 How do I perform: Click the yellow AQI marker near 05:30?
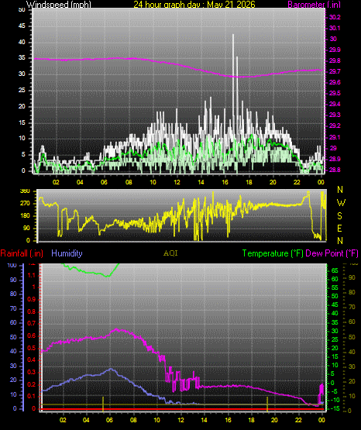tap(103, 404)
